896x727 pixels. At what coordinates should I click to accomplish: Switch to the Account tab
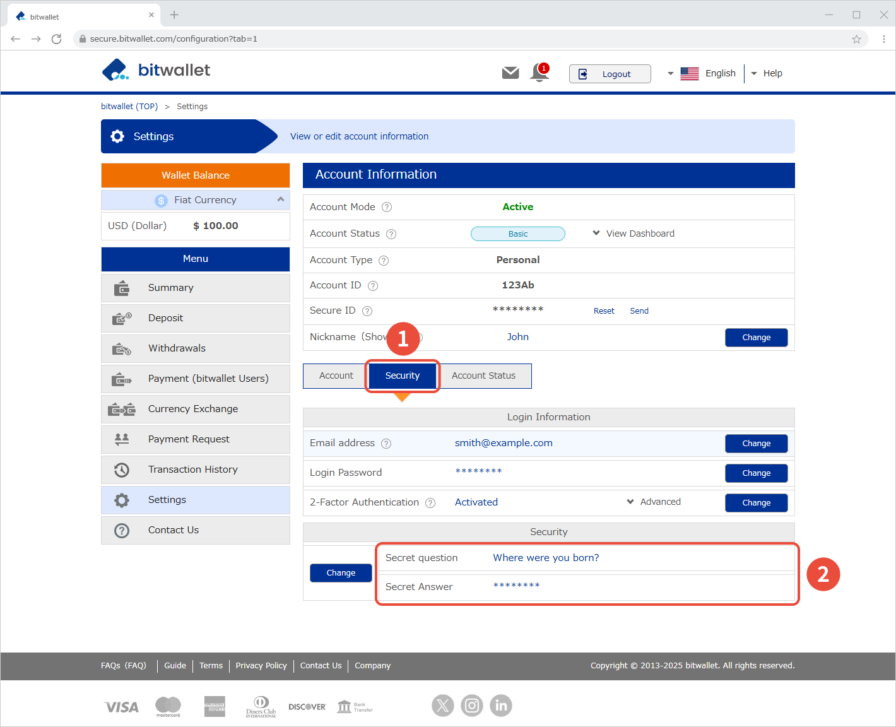click(x=336, y=375)
